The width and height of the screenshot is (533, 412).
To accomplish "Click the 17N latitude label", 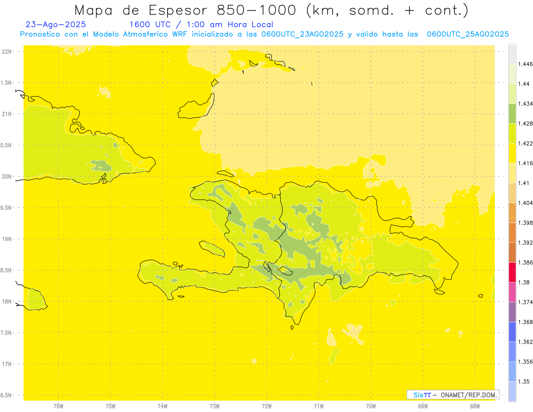I will pyautogui.click(x=7, y=364).
